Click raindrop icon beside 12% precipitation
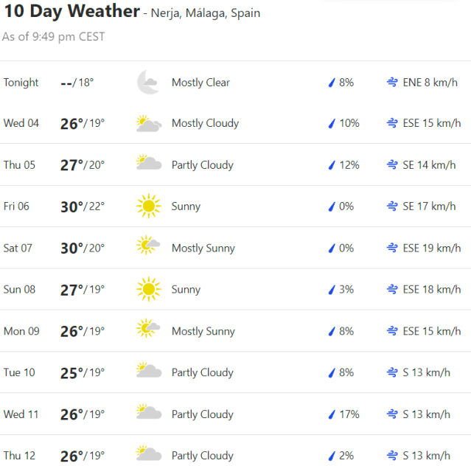This screenshot has height=466, width=471. [332, 165]
